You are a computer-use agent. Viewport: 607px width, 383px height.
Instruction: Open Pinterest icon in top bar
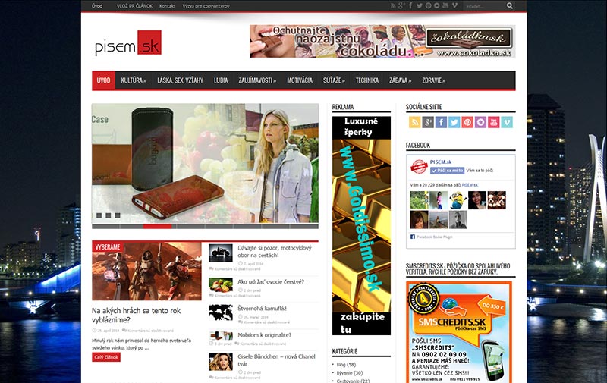(x=429, y=6)
